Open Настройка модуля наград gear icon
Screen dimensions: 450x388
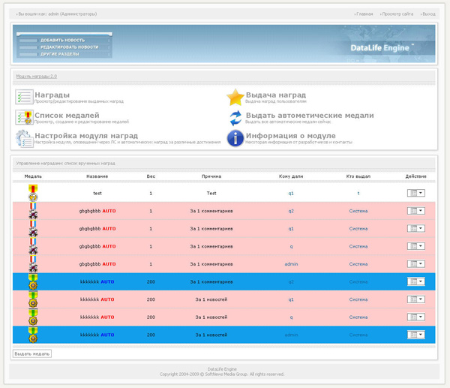coord(24,138)
